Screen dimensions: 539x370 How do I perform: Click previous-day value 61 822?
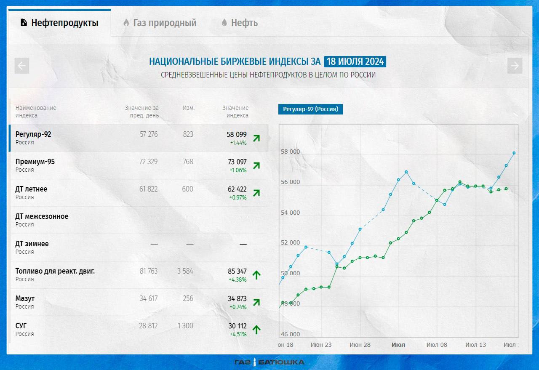pos(149,189)
